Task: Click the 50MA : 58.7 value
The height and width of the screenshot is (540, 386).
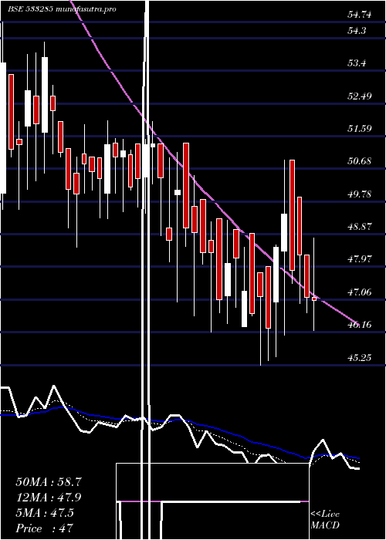Action: pyautogui.click(x=49, y=482)
